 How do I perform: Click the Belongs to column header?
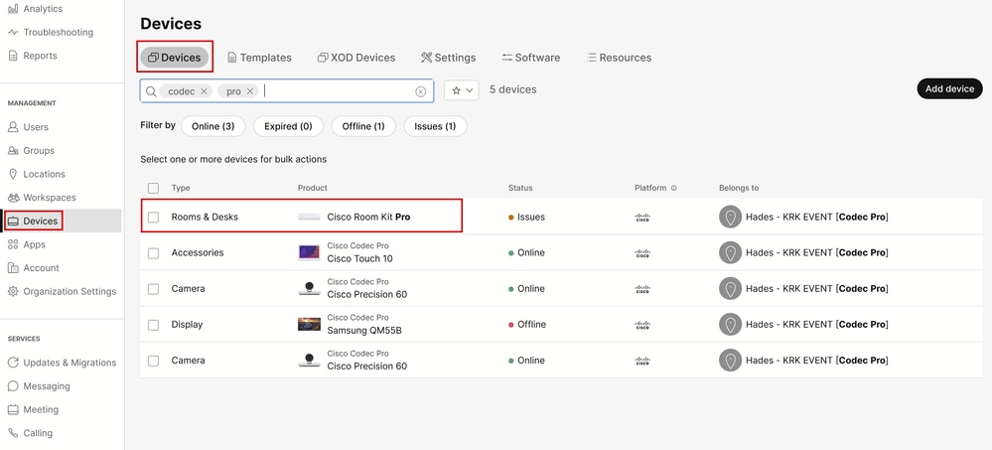click(739, 188)
